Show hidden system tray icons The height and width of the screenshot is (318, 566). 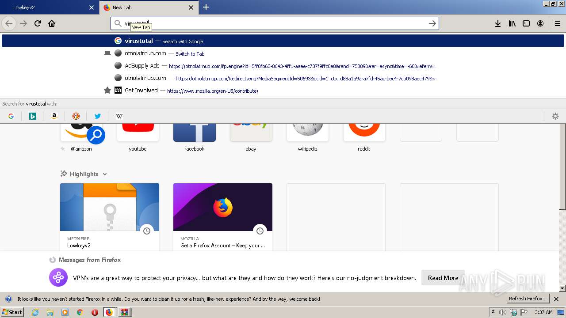[493, 312]
